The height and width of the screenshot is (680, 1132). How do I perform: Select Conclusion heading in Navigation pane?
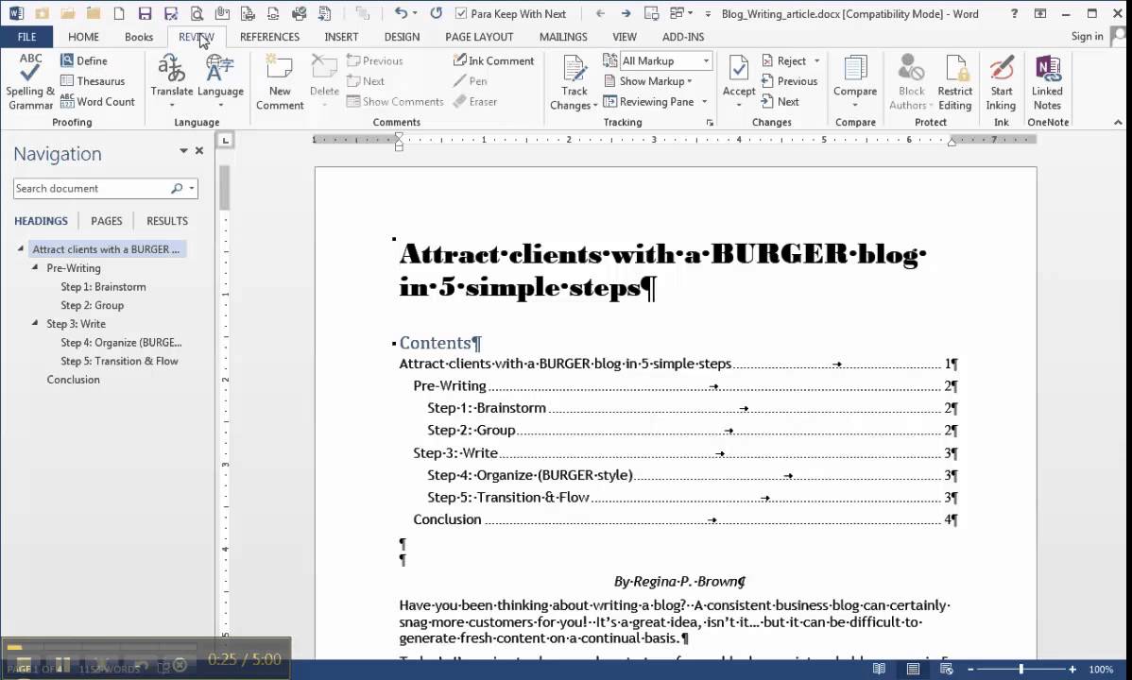tap(73, 379)
